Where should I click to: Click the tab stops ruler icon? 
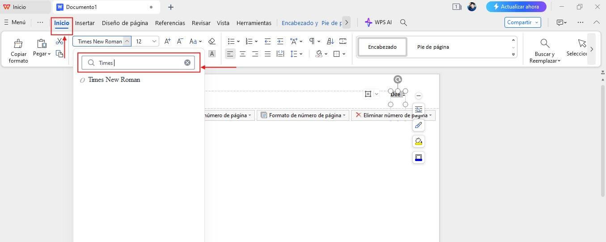click(x=343, y=41)
